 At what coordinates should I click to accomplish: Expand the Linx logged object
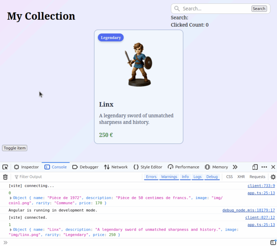coord(11,229)
